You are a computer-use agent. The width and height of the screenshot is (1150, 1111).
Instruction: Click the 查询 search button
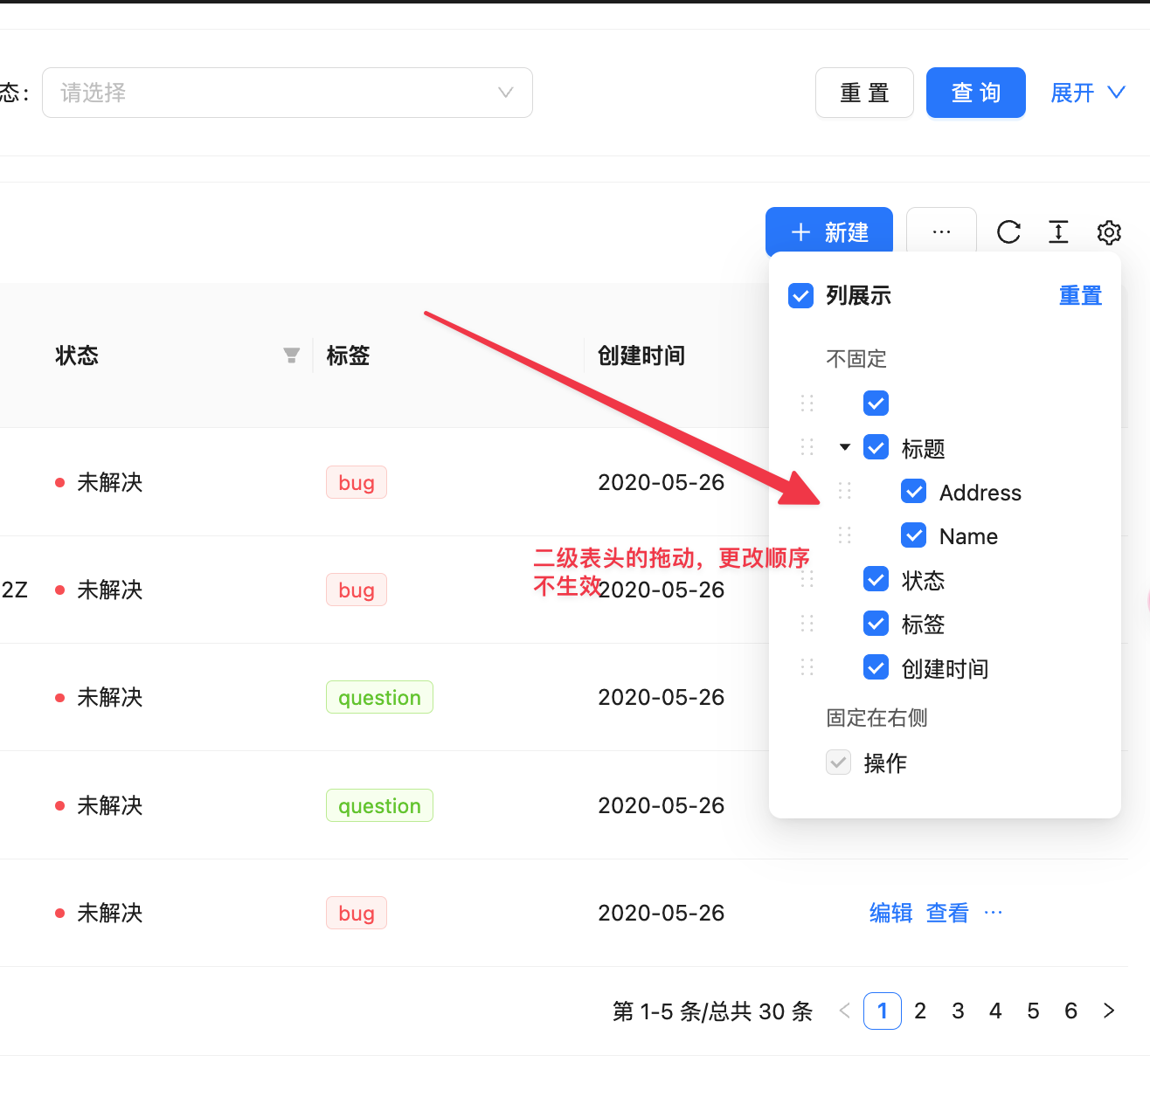pyautogui.click(x=975, y=93)
